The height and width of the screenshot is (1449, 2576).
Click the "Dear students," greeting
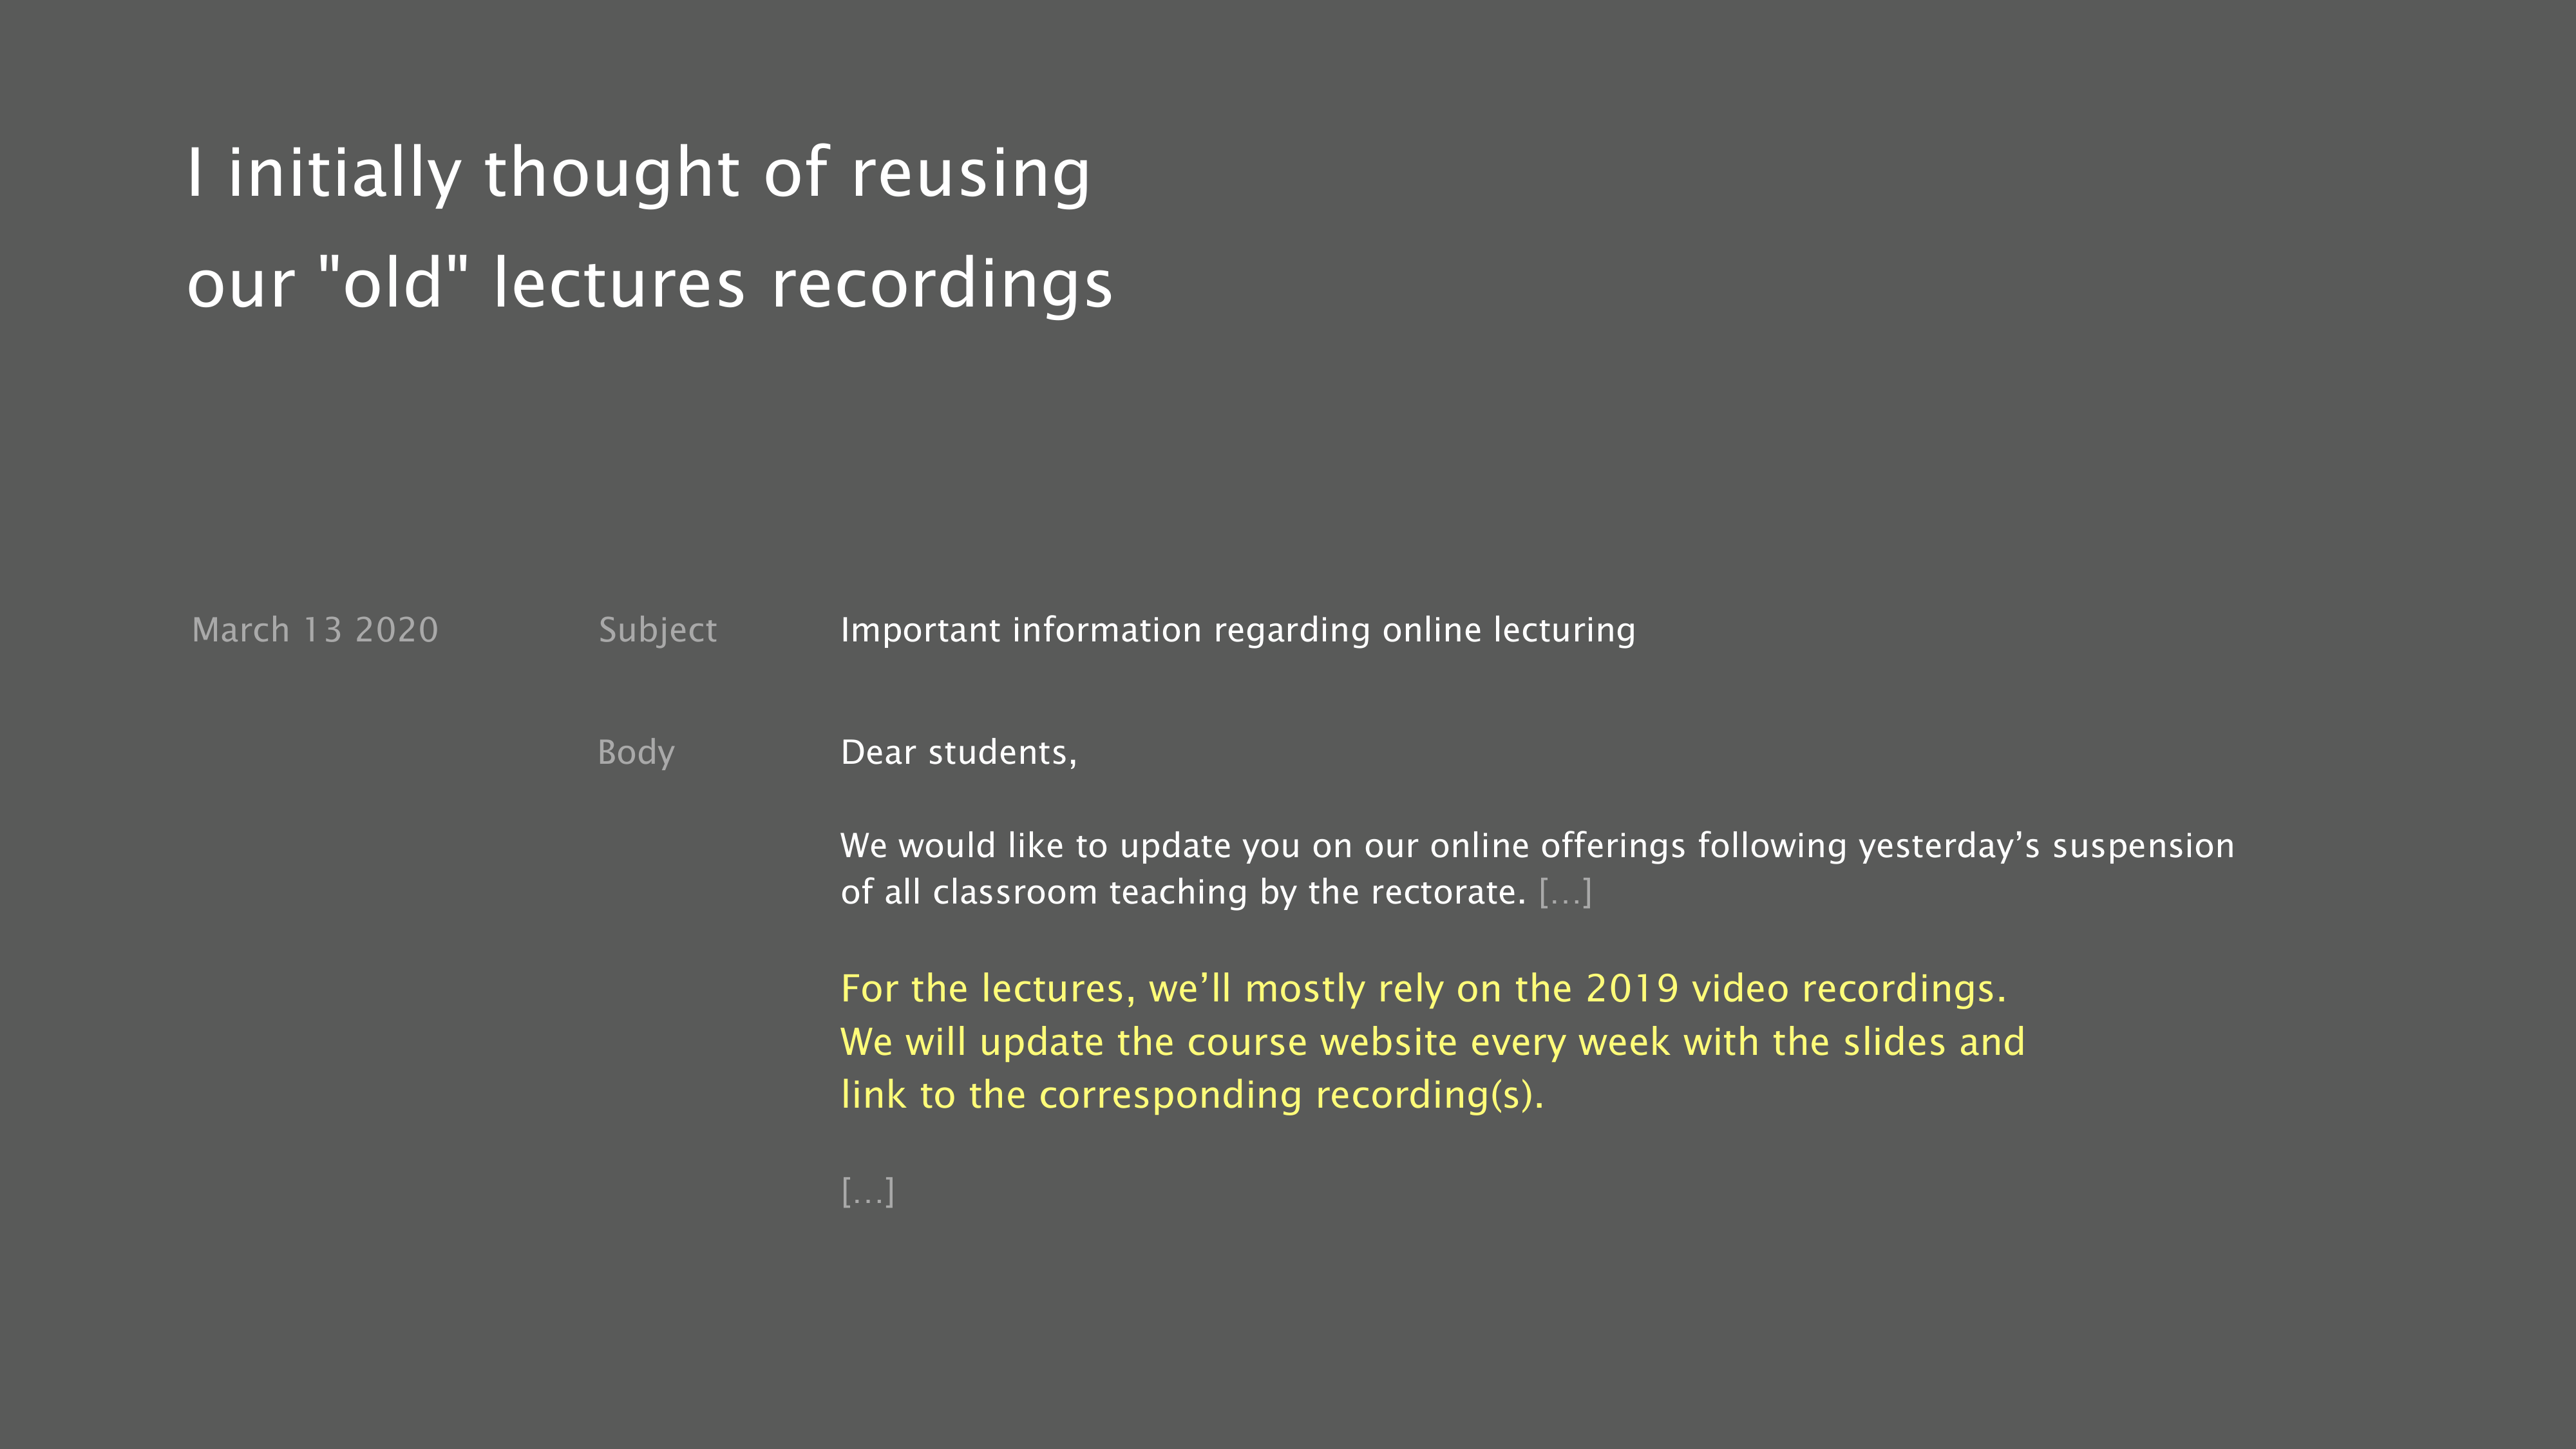click(958, 752)
